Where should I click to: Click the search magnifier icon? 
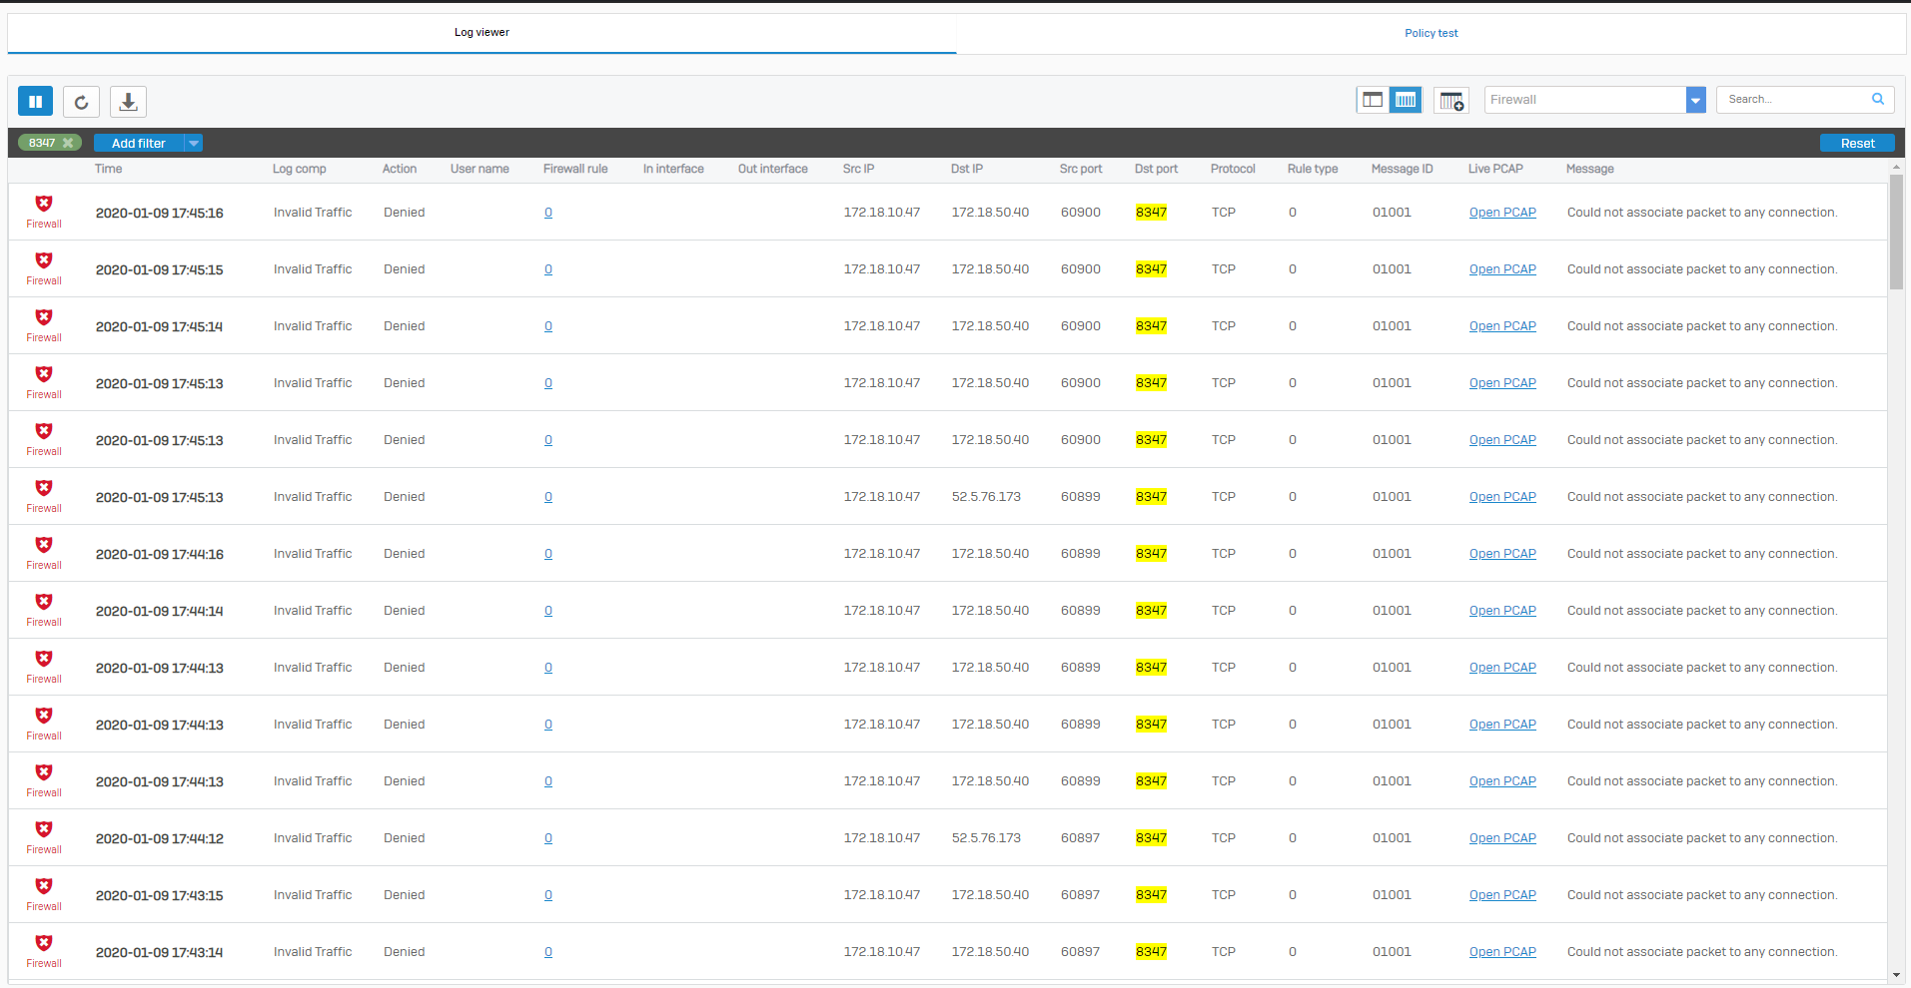click(x=1877, y=99)
